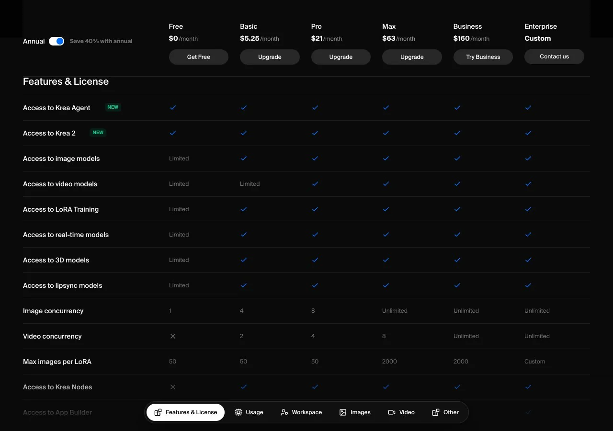
Task: Select the Features & License tab
Action: pyautogui.click(x=186, y=412)
